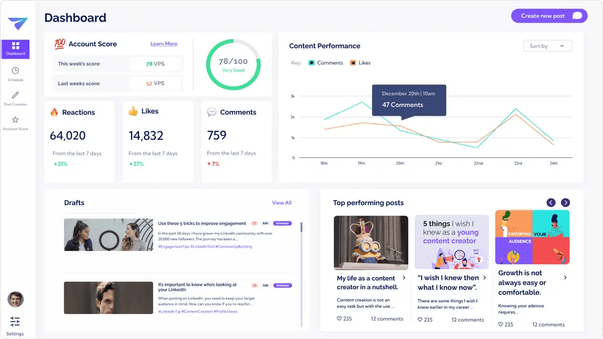Click the Post Creation pencil icon
This screenshot has width=603, height=339.
point(15,95)
